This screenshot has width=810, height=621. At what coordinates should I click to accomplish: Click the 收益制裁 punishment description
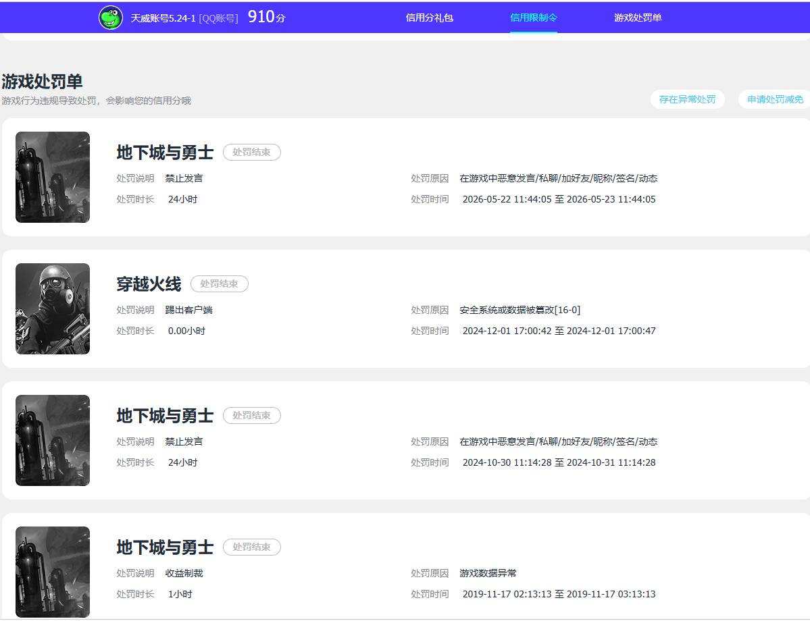(x=184, y=574)
